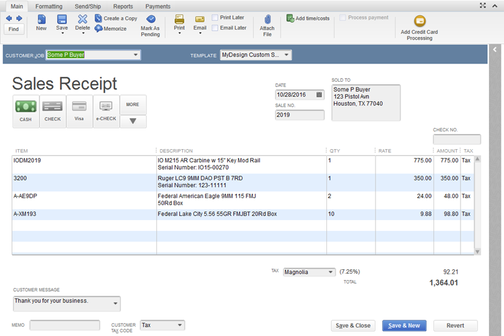Open the Email button dropdown arrow
Image resolution: width=504 pixels, height=336 pixels.
point(200,33)
